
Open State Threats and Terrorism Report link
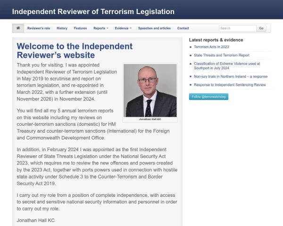click(222, 56)
